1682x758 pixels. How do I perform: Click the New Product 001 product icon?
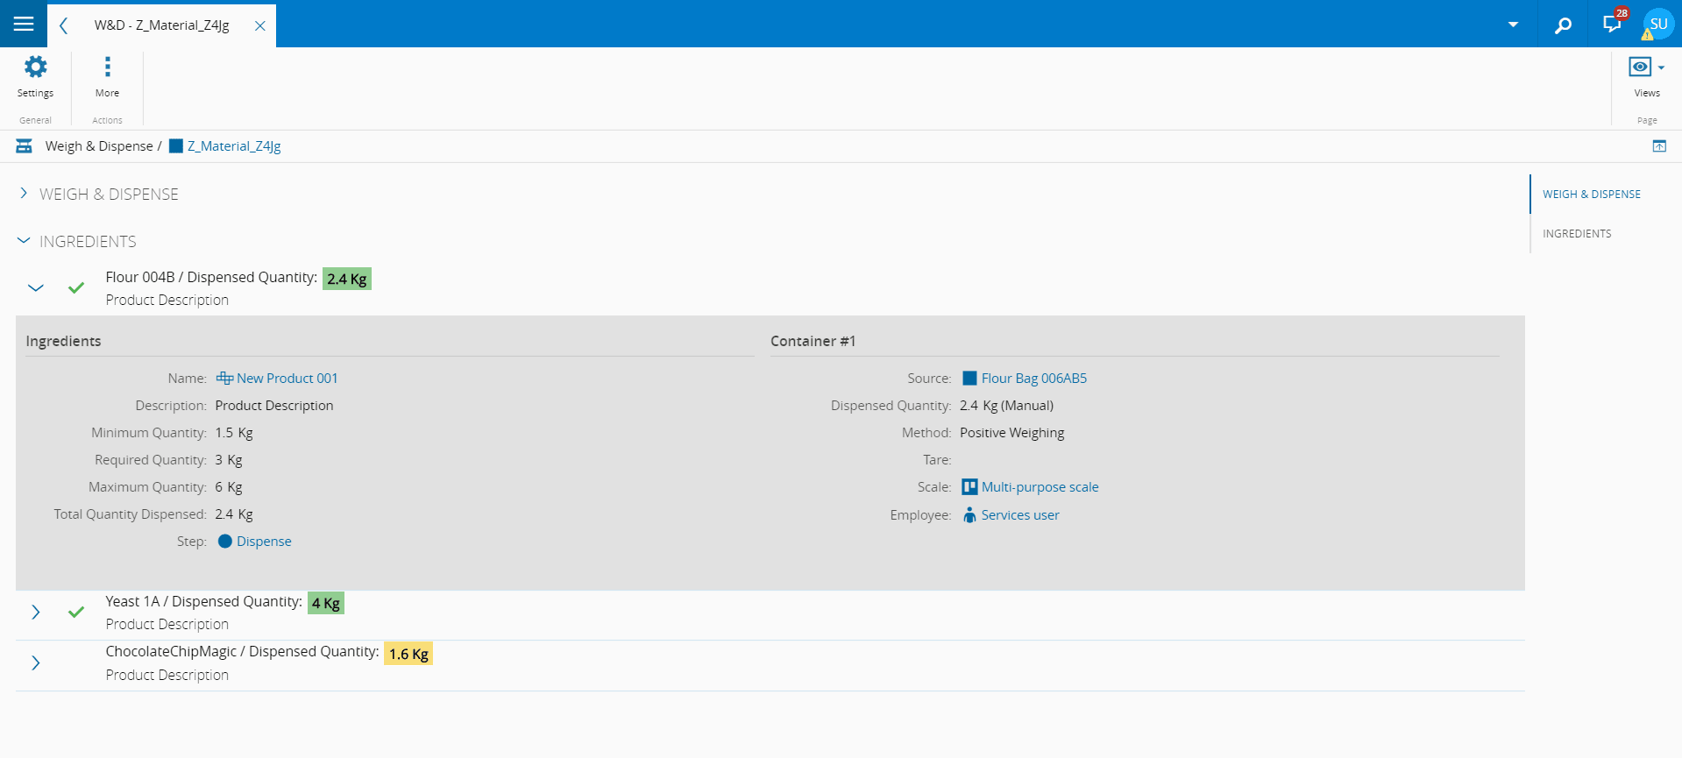[224, 379]
